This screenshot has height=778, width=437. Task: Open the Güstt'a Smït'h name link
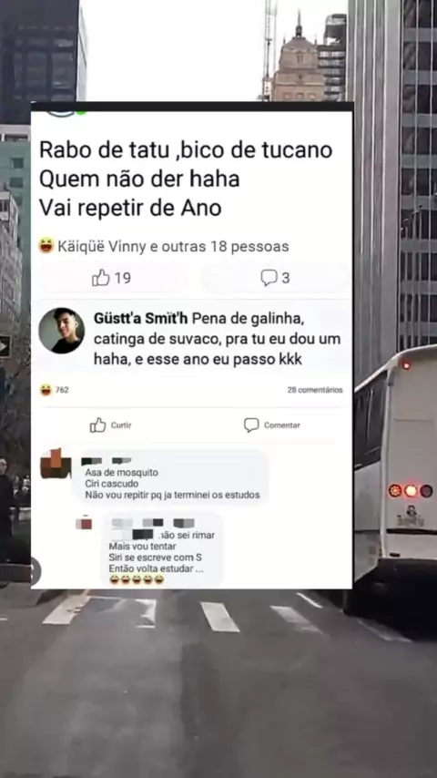click(141, 319)
